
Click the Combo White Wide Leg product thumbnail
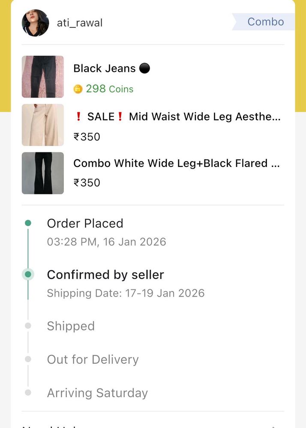[42, 173]
